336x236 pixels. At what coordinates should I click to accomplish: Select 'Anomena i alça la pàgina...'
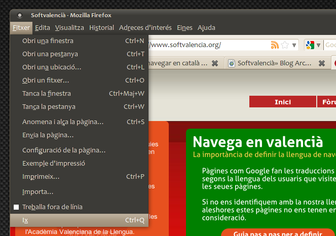[79, 122]
